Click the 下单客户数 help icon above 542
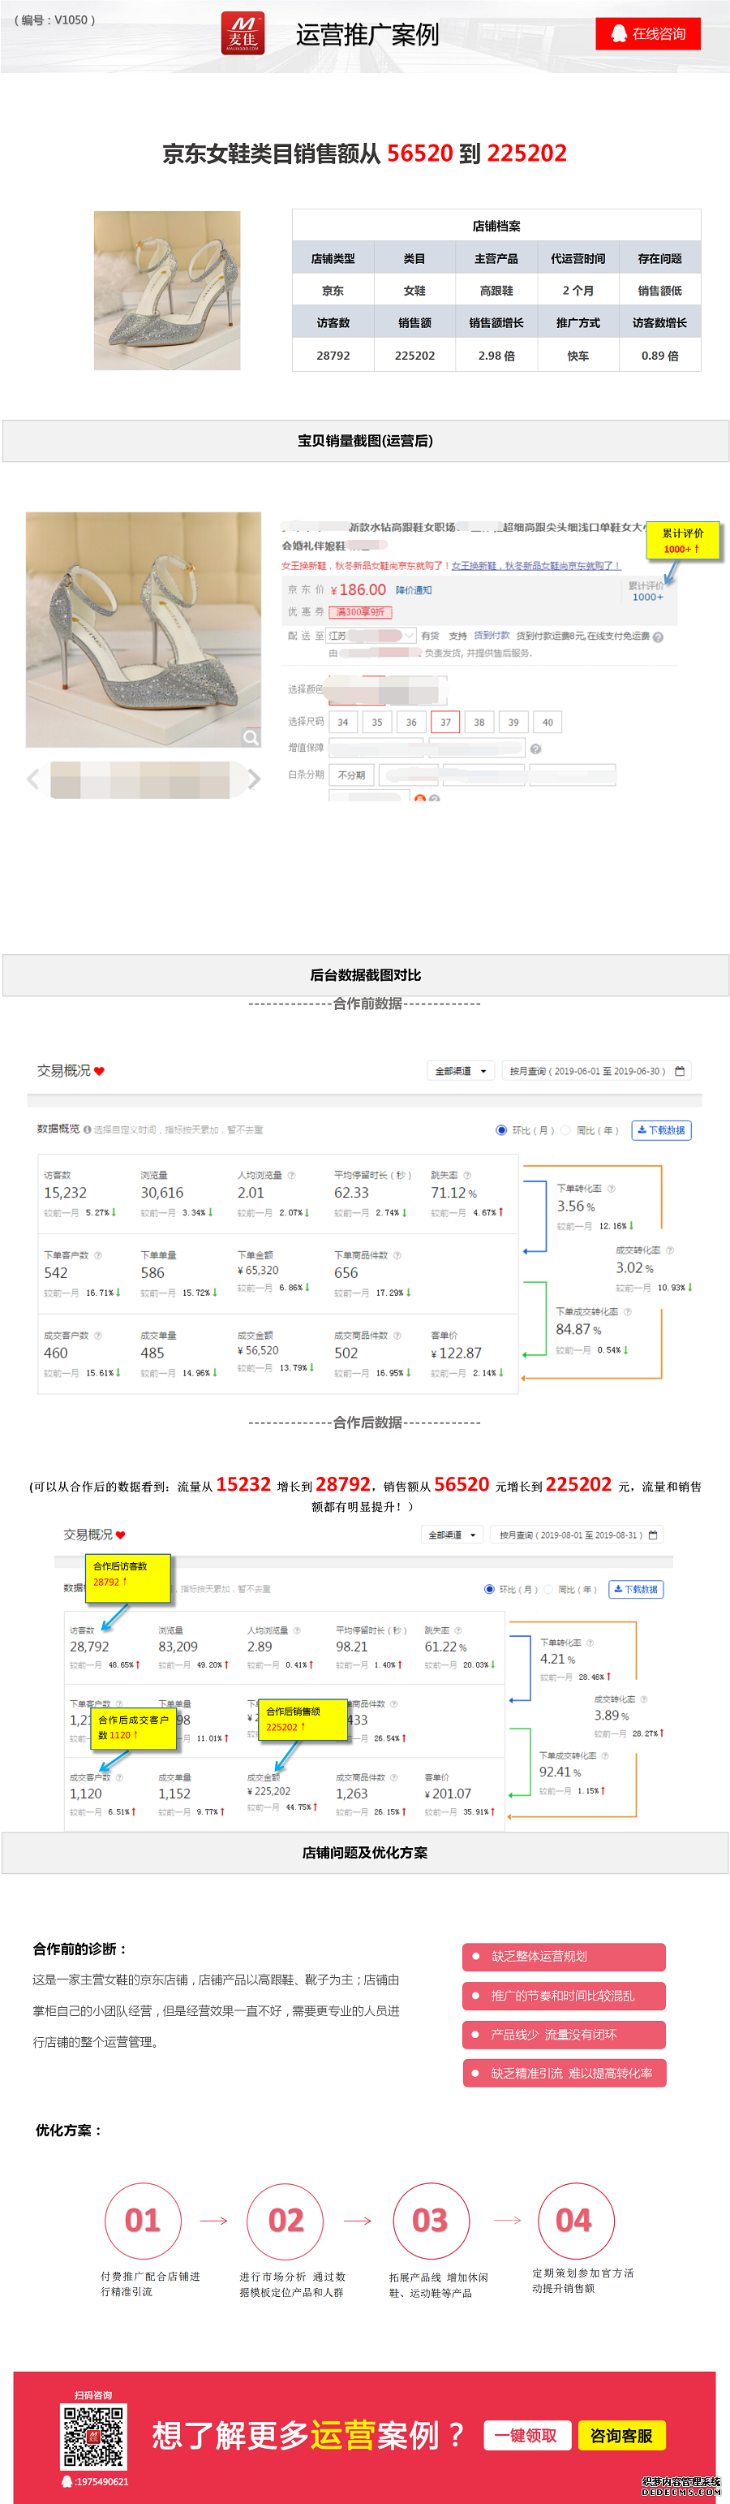The image size is (730, 2504). pyautogui.click(x=98, y=1255)
